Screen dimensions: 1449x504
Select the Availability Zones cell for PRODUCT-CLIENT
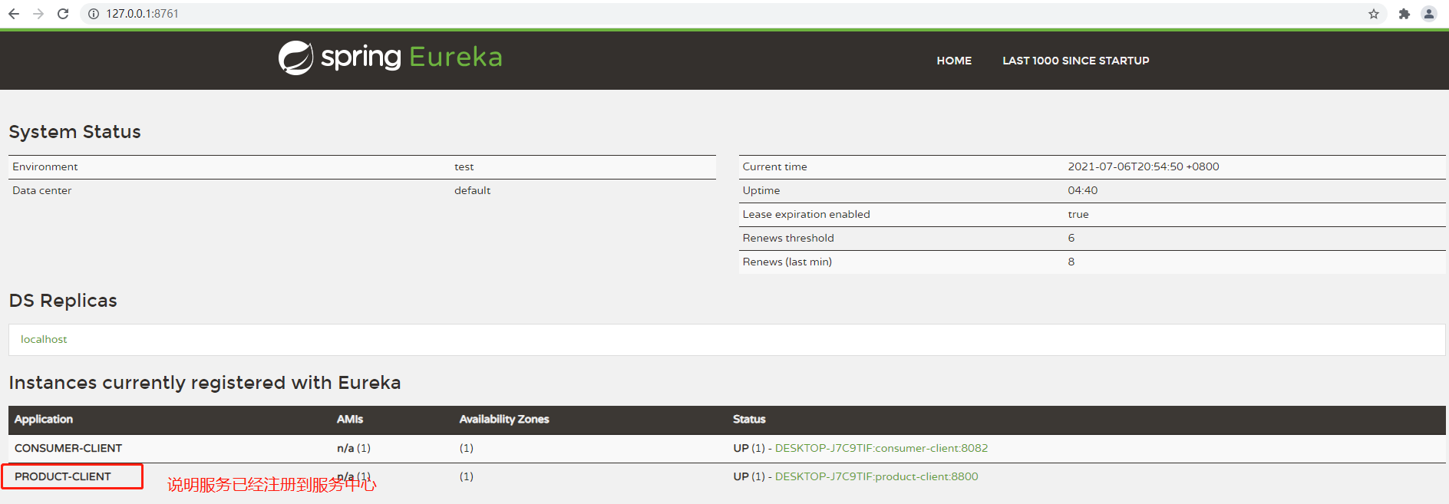click(x=467, y=476)
